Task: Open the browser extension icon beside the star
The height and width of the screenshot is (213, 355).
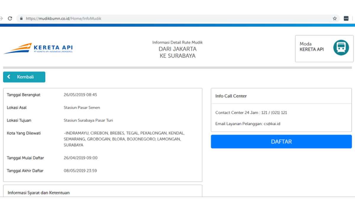Action: (x=346, y=18)
